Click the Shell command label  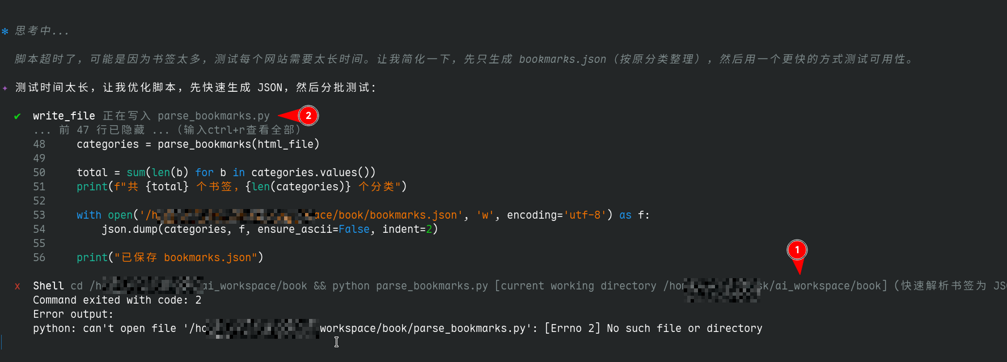pyautogui.click(x=48, y=286)
